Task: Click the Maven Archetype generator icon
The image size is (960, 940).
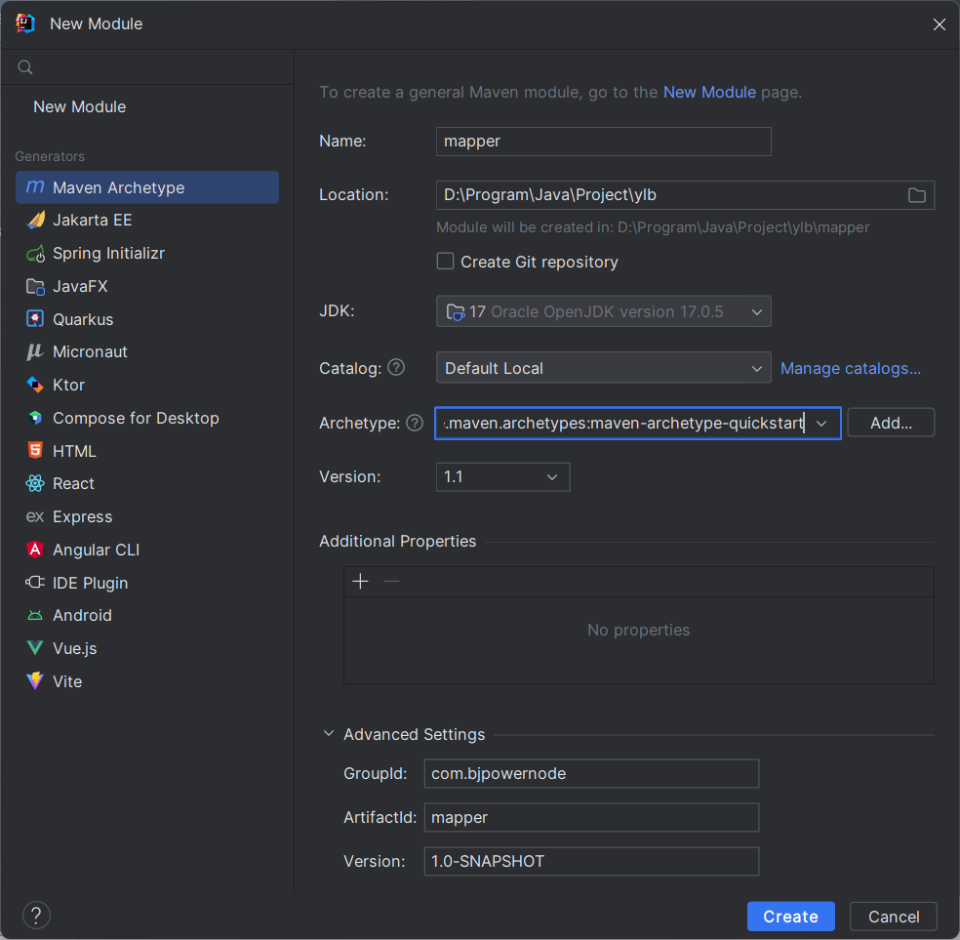Action: (x=35, y=187)
